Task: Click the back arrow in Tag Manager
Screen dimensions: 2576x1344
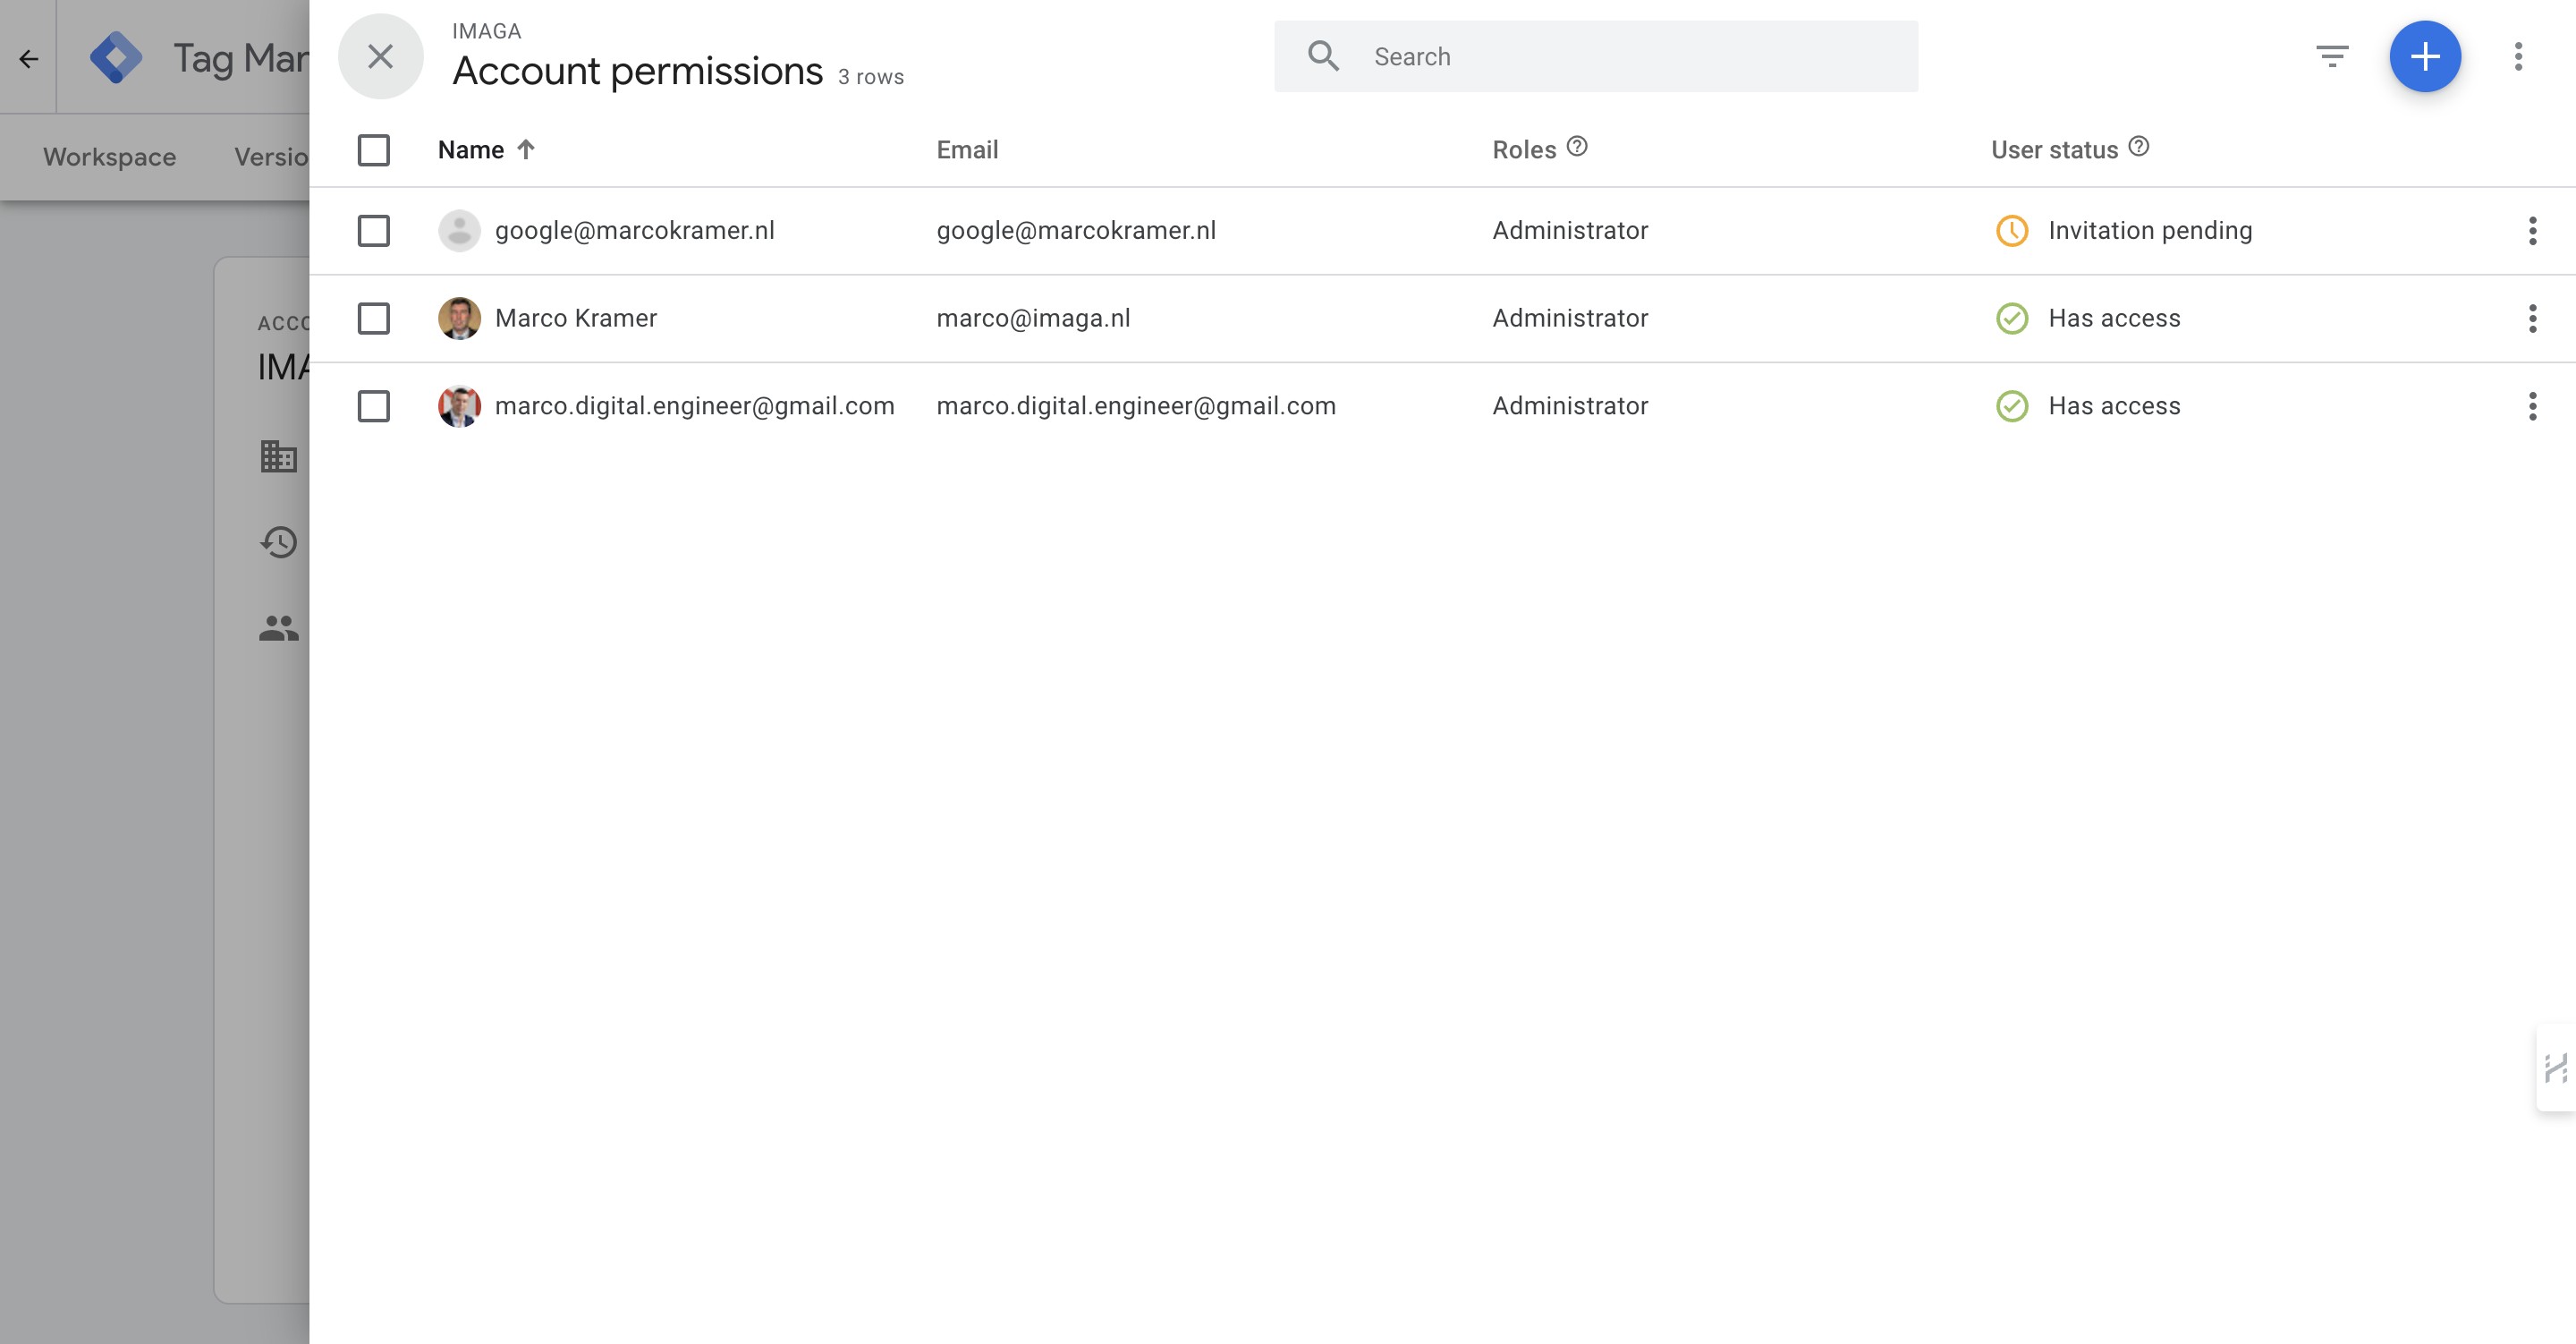Action: pos(29,59)
